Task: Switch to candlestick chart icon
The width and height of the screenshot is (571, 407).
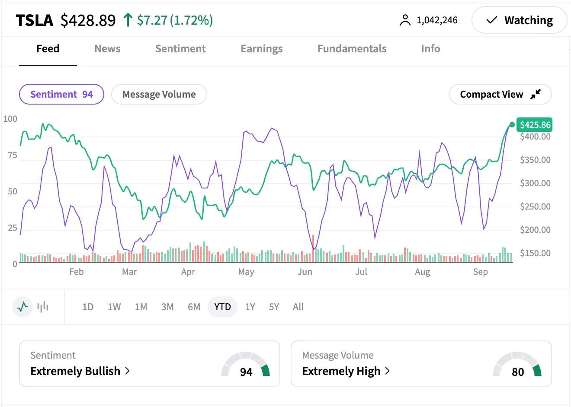Action: tap(43, 307)
